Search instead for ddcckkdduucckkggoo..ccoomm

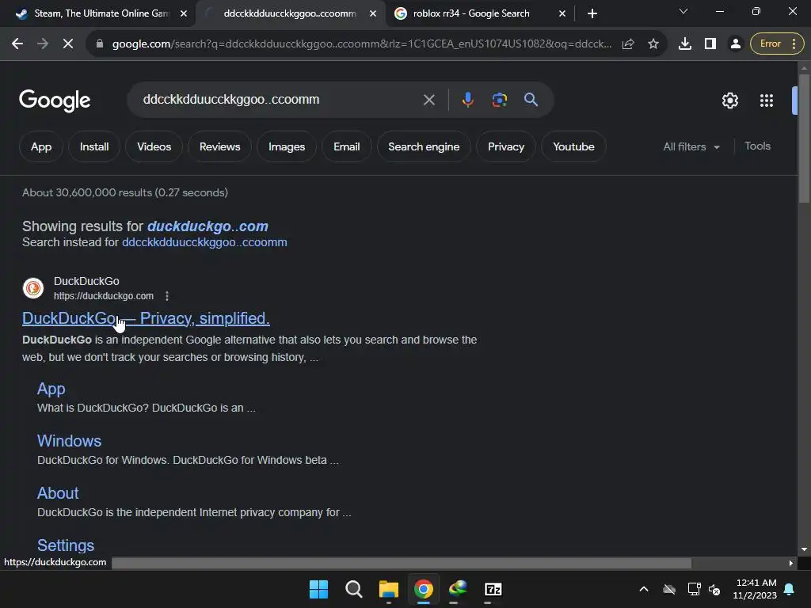pyautogui.click(x=204, y=242)
